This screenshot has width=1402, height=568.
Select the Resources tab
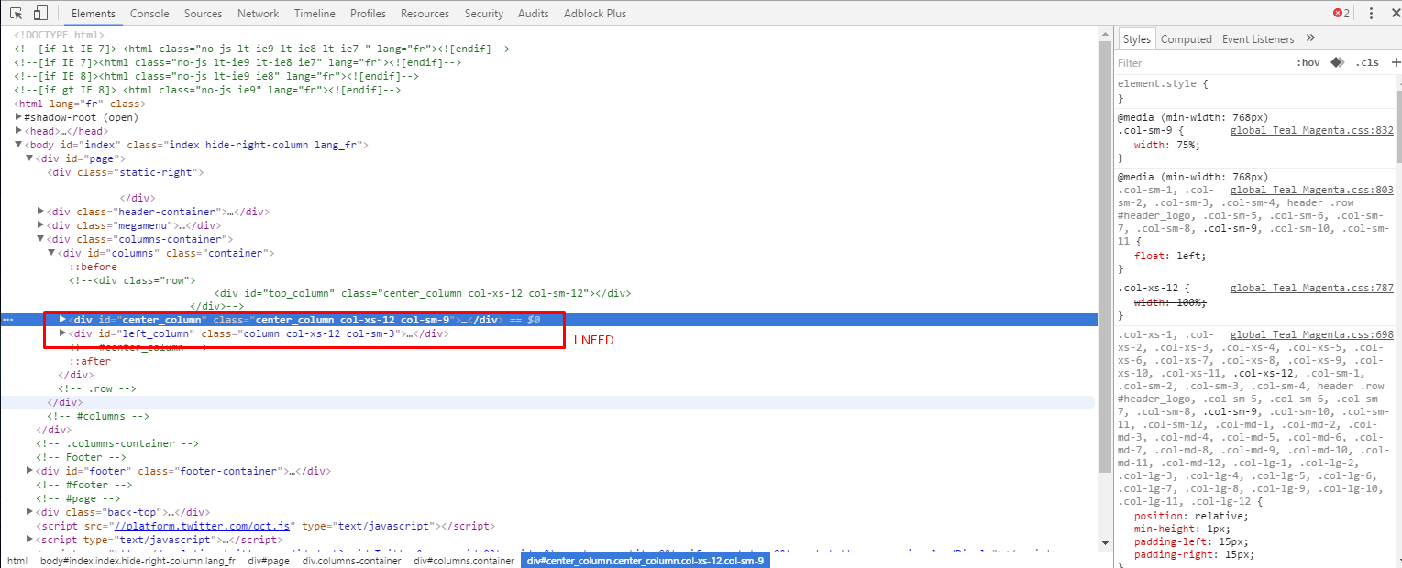425,14
